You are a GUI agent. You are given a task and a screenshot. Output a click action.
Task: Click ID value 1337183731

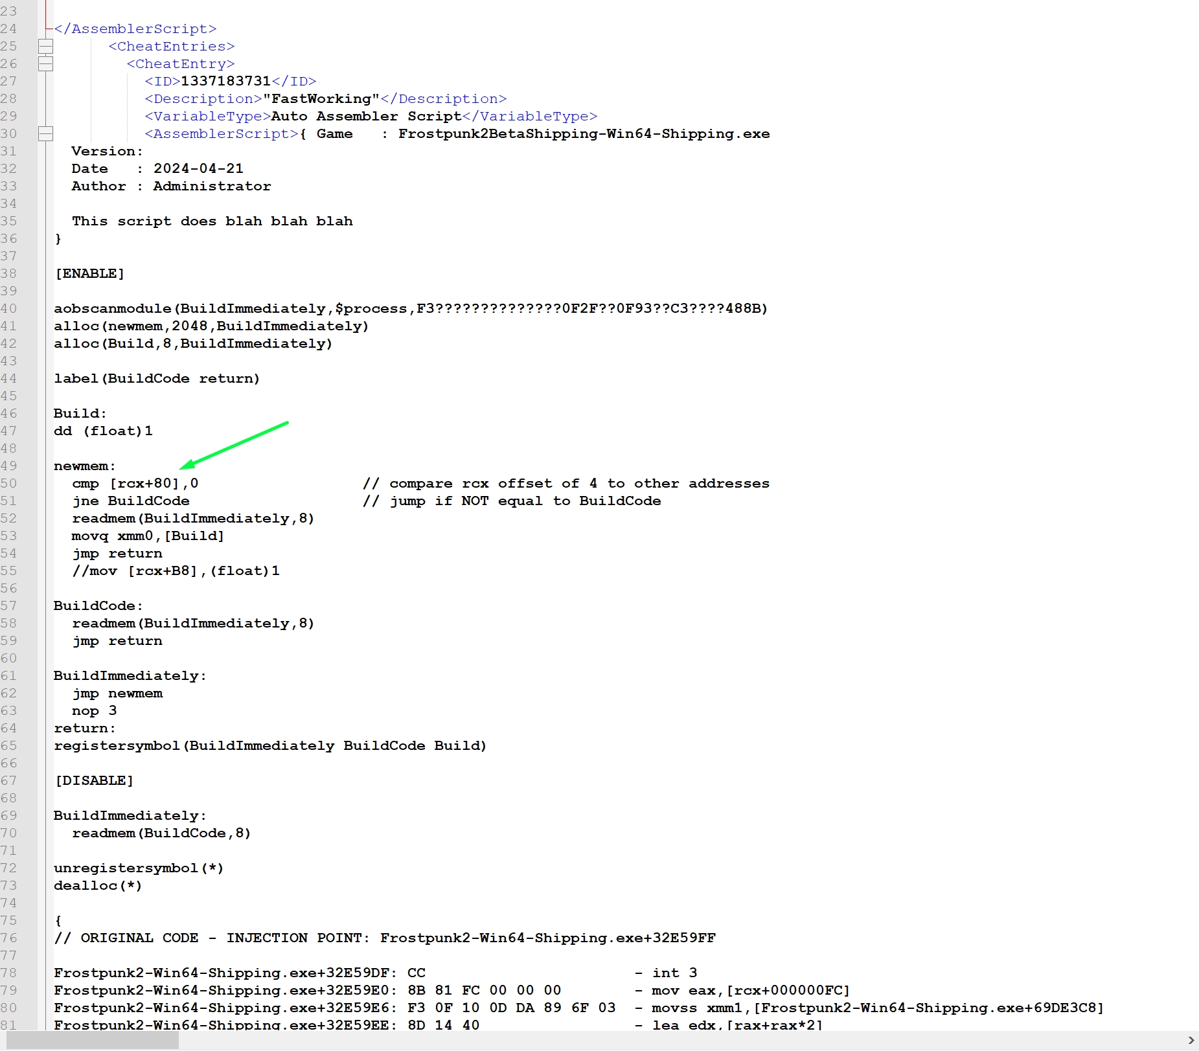[225, 82]
